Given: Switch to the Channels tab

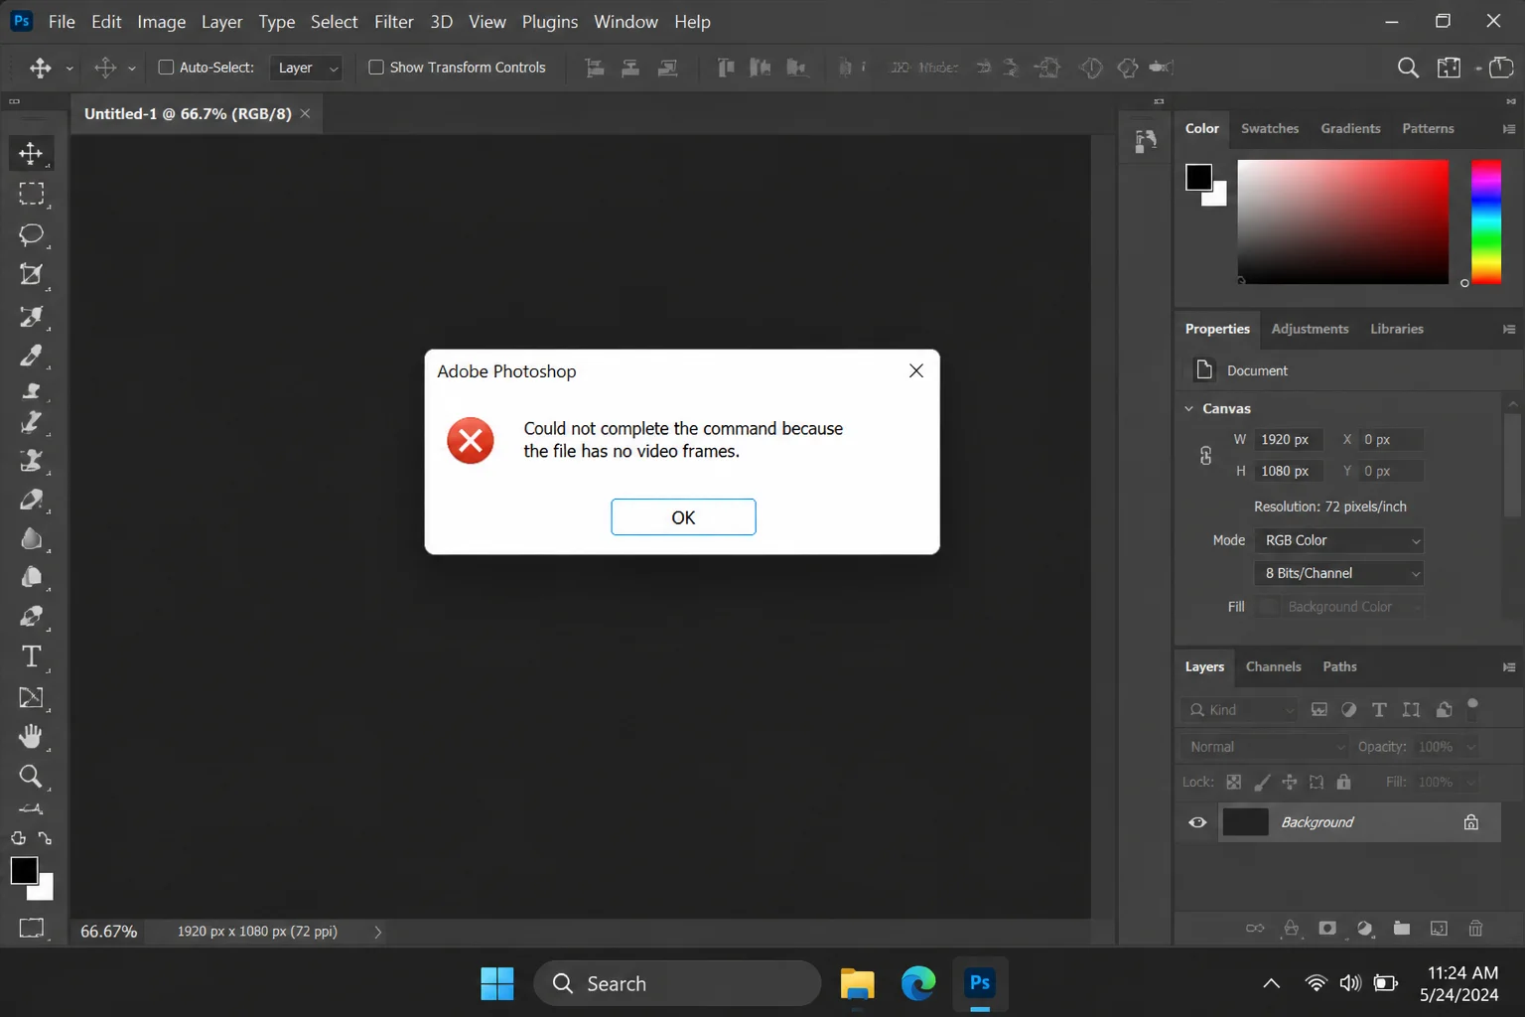Looking at the screenshot, I should [1274, 667].
